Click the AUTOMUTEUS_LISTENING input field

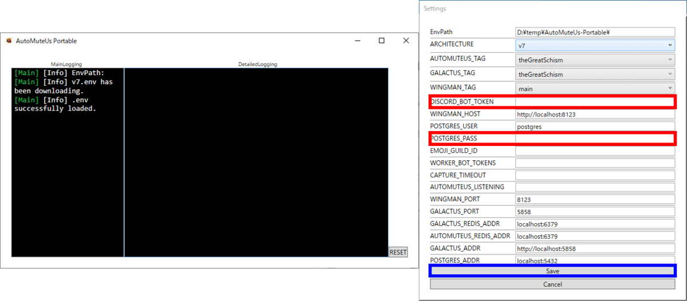[x=595, y=187]
